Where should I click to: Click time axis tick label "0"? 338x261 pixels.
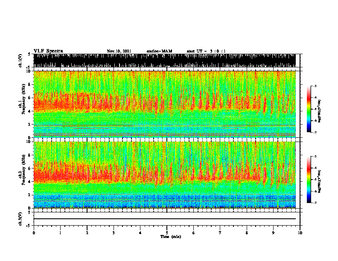click(x=34, y=233)
